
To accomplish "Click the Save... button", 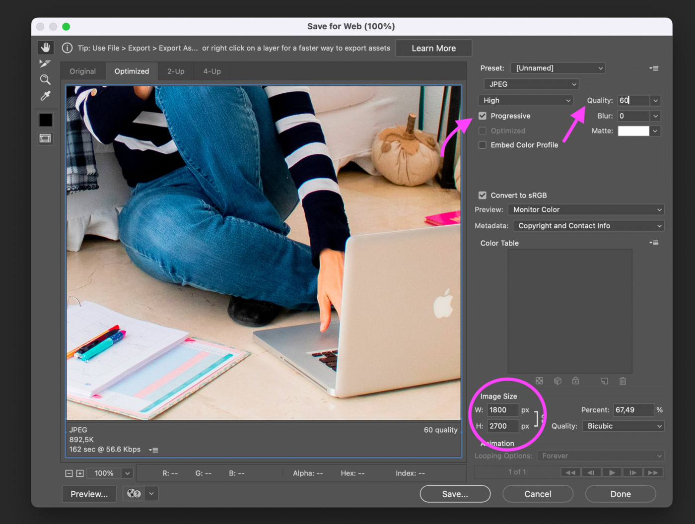I will (455, 494).
